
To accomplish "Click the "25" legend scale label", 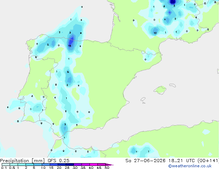I will tap(67, 168).
